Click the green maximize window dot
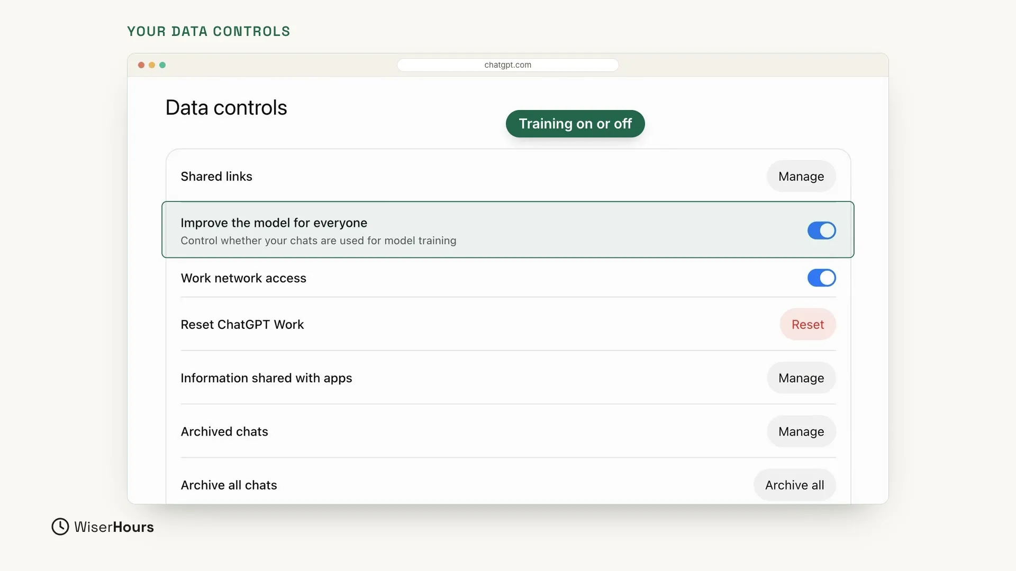Image resolution: width=1016 pixels, height=571 pixels. 162,65
